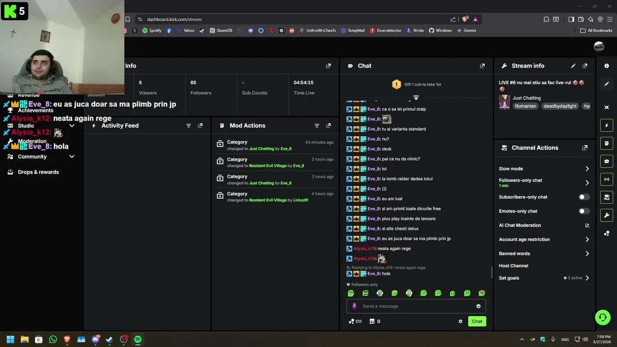Click the Romanian stream tag
Image resolution: width=617 pixels, height=347 pixels.
click(x=525, y=106)
